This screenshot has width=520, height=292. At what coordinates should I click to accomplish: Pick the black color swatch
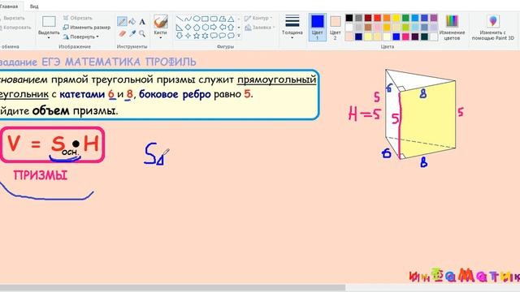pos(349,18)
